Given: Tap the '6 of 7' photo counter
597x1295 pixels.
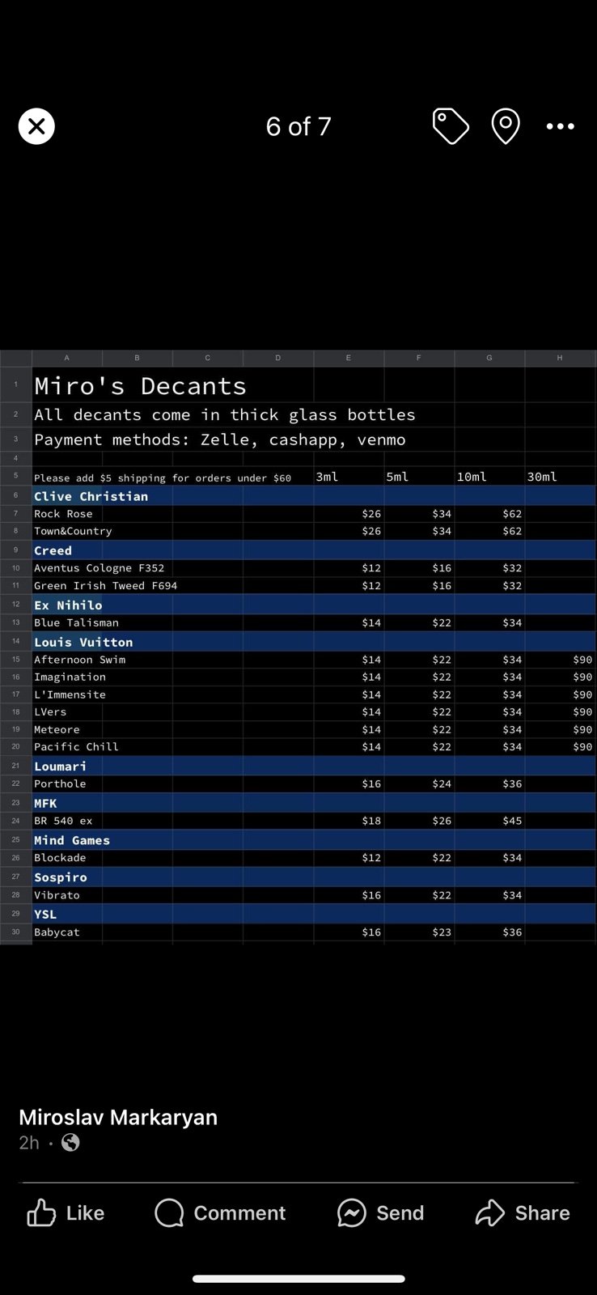Looking at the screenshot, I should pos(298,126).
